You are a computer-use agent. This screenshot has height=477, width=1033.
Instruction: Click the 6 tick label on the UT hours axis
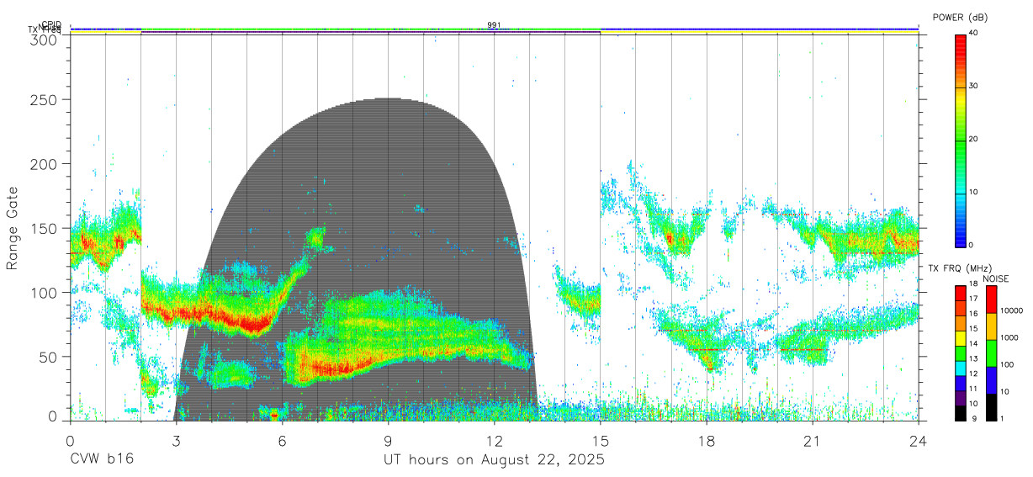(283, 441)
